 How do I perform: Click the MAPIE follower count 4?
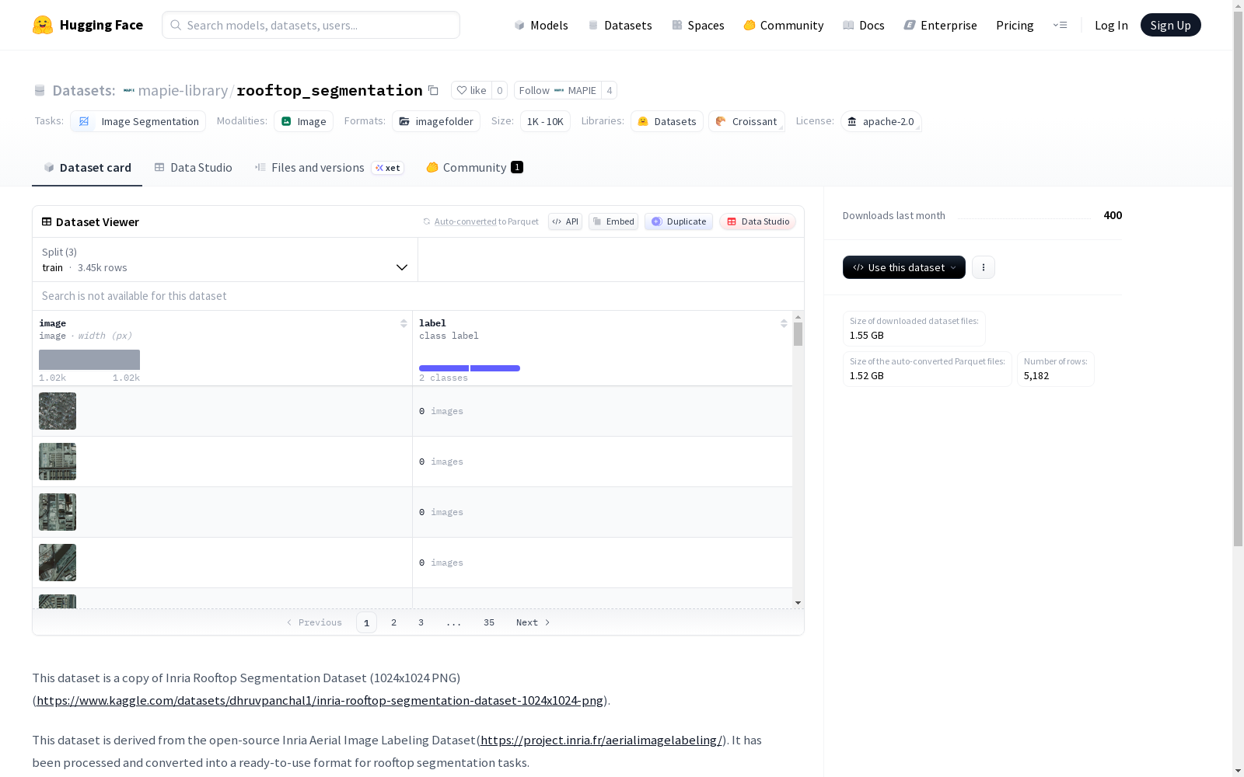610,90
